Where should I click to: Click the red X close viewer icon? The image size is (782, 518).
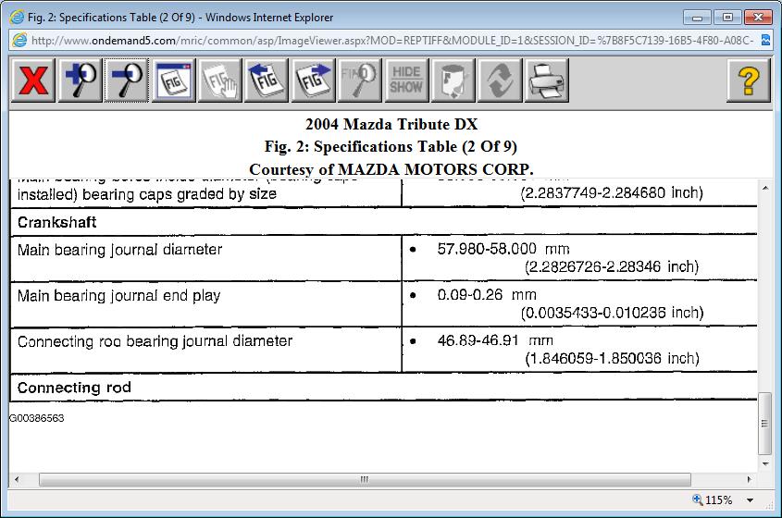(x=33, y=80)
